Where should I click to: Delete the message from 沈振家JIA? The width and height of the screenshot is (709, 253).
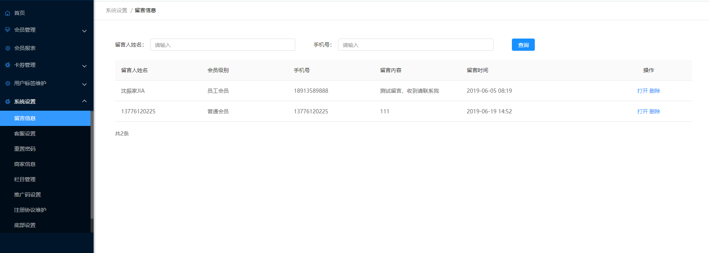coord(655,91)
